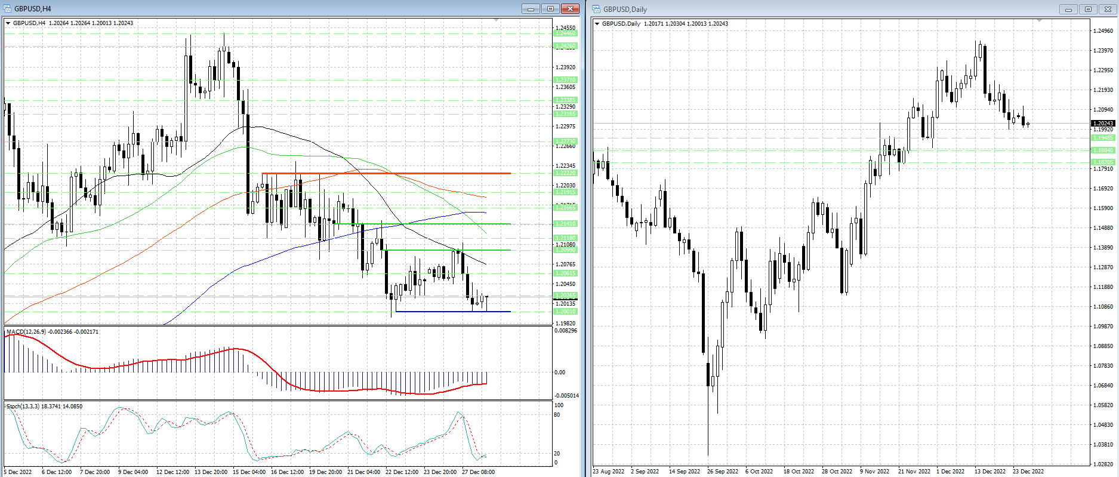
Task: Open the dropdown arrow beside GBPUSD,H4 label
Action: [x=8, y=23]
